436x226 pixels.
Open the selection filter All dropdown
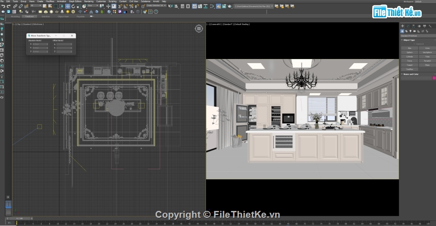click(x=36, y=5)
